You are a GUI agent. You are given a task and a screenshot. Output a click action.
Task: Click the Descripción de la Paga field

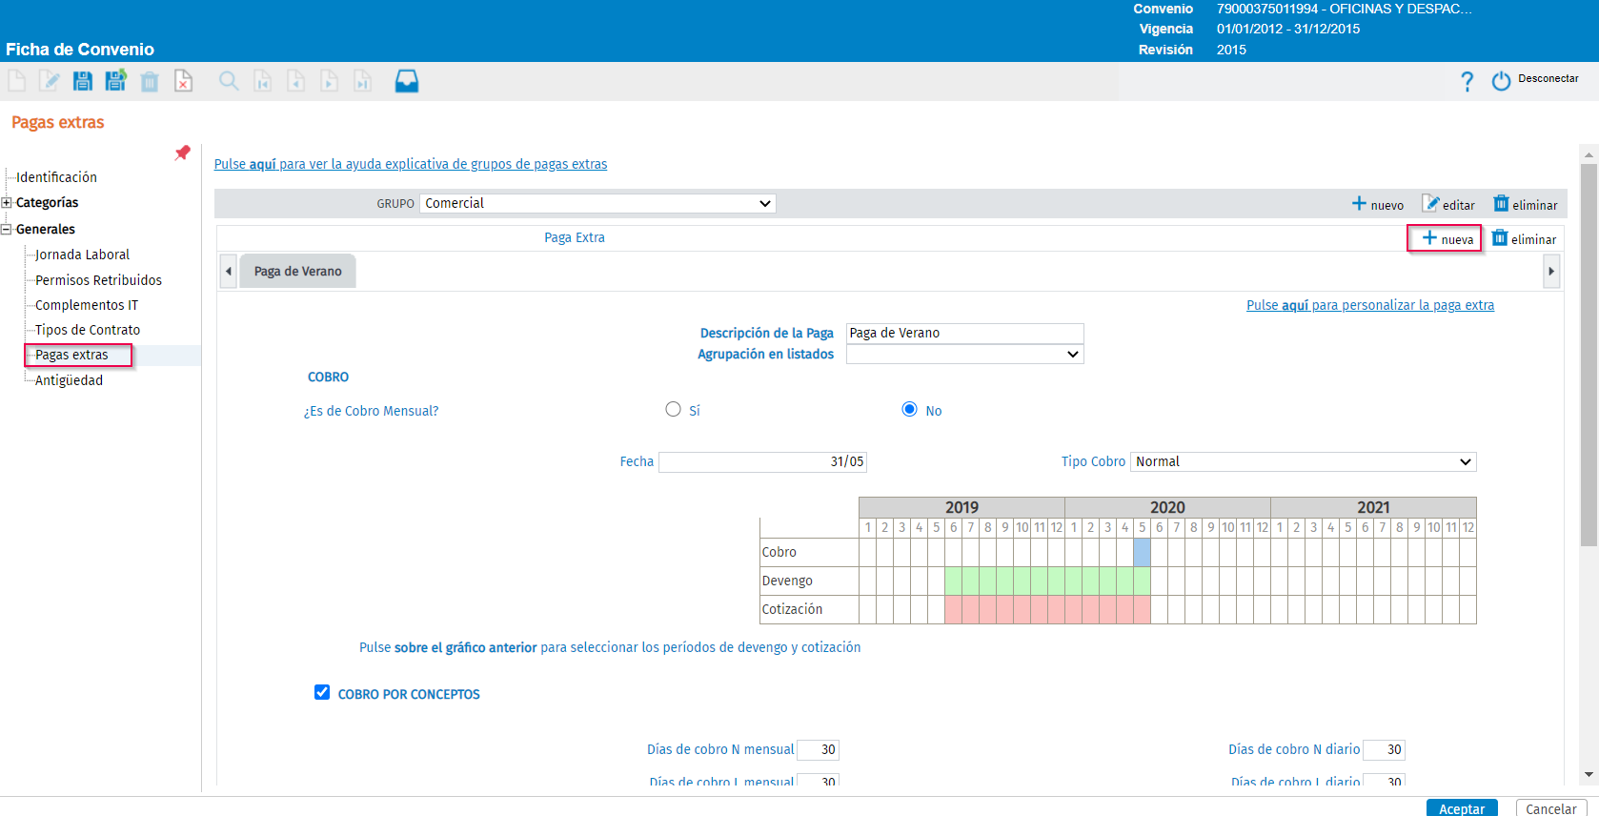coord(964,333)
